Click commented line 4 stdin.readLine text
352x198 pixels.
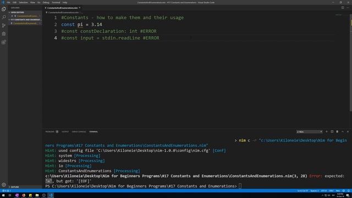110,38
